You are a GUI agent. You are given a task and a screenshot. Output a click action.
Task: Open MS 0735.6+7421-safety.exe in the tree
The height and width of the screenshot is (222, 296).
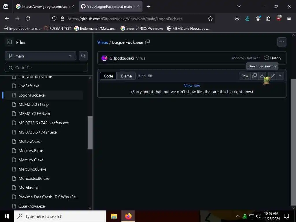pyautogui.click(x=44, y=123)
